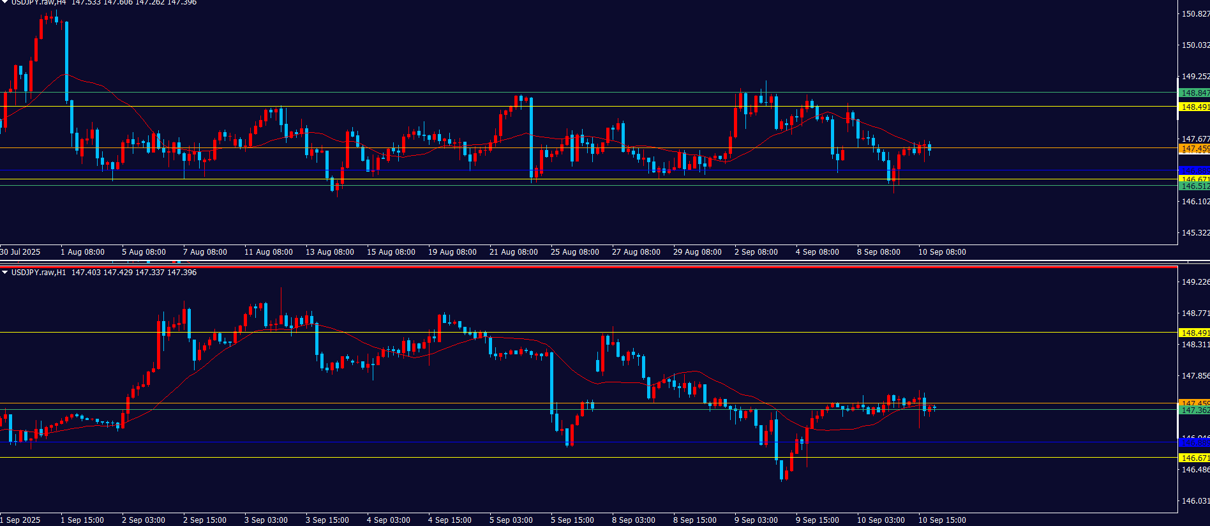The image size is (1210, 526).
Task: Select orange 147.459 label on H4 chart
Action: click(1194, 149)
